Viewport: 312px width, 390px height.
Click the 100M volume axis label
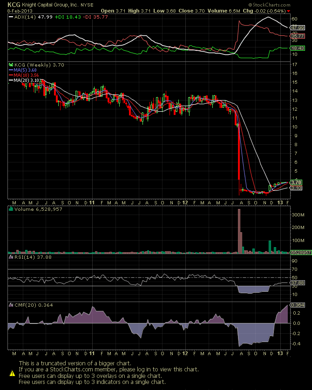pyautogui.click(x=298, y=240)
